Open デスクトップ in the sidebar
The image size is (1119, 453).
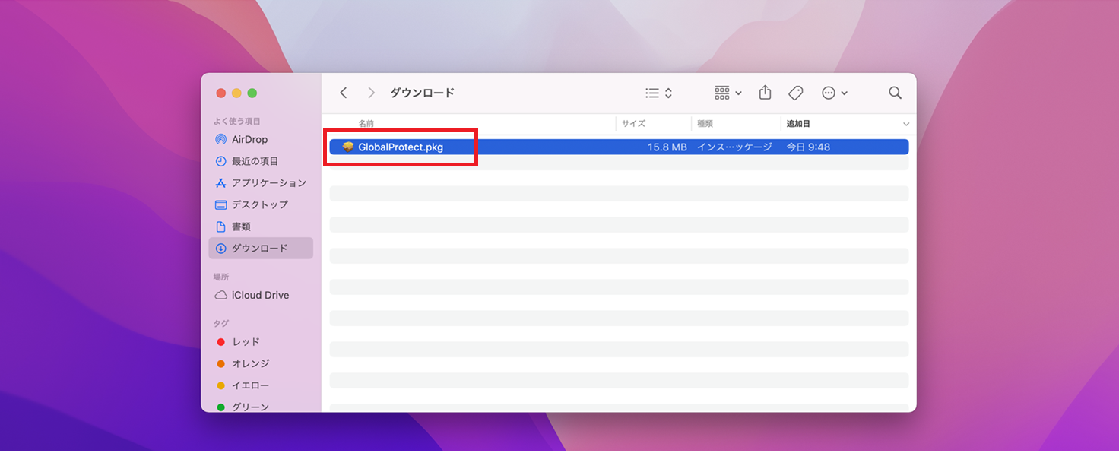tap(261, 204)
